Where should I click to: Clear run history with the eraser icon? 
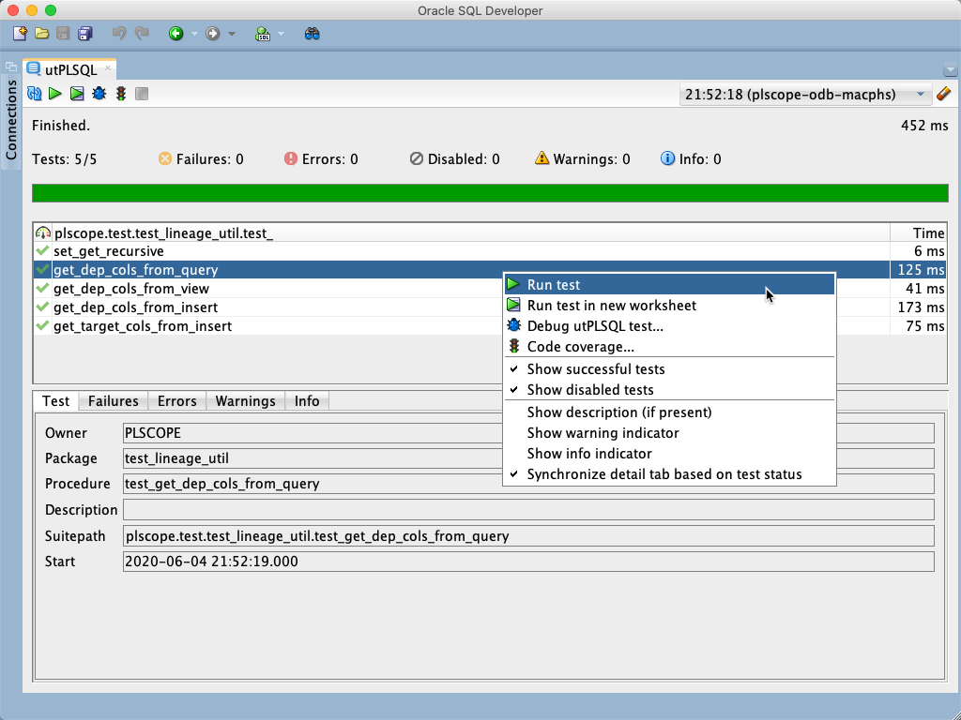tap(944, 94)
